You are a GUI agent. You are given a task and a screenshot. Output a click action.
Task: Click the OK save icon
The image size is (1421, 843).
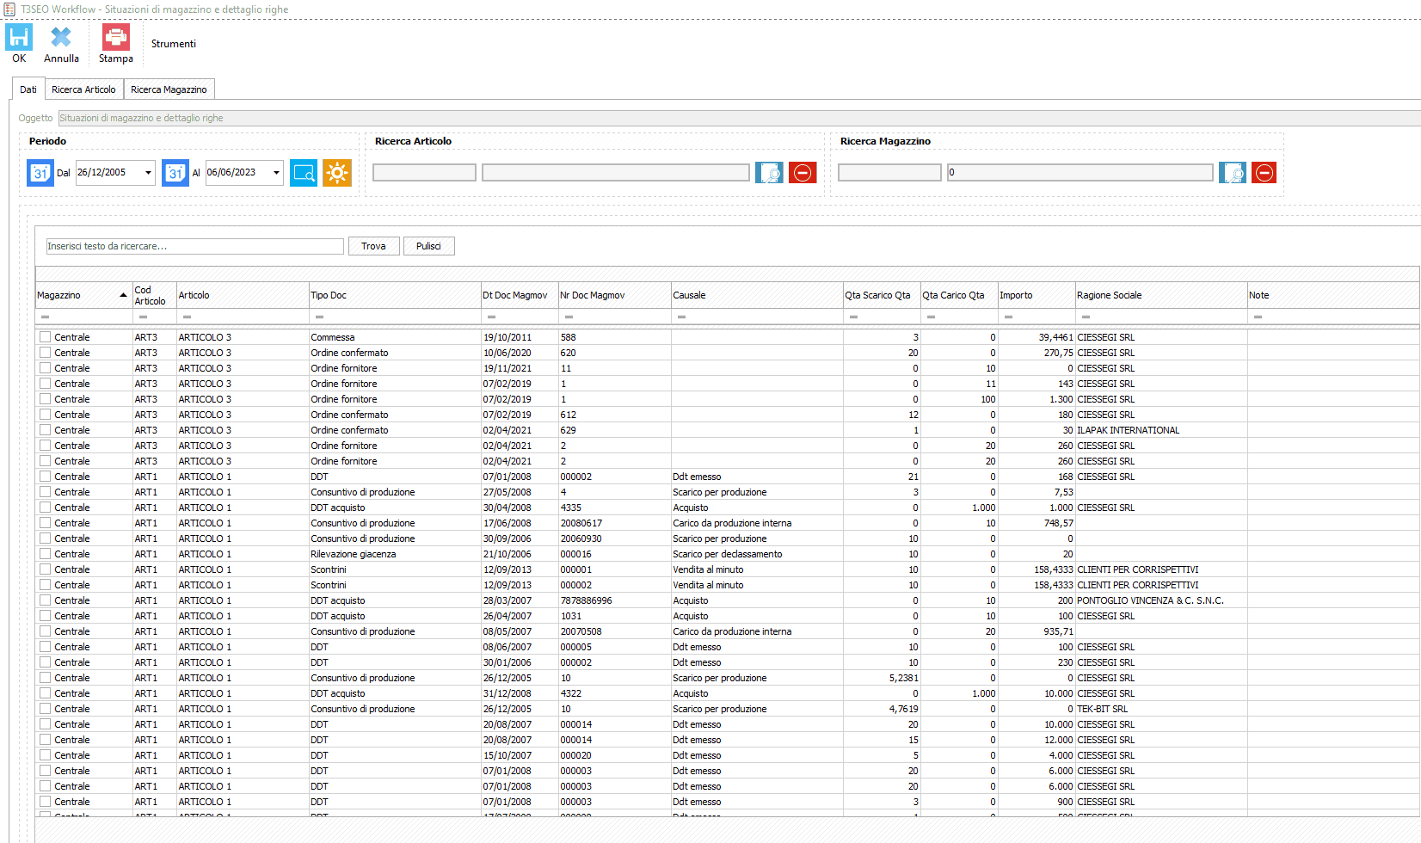(19, 37)
